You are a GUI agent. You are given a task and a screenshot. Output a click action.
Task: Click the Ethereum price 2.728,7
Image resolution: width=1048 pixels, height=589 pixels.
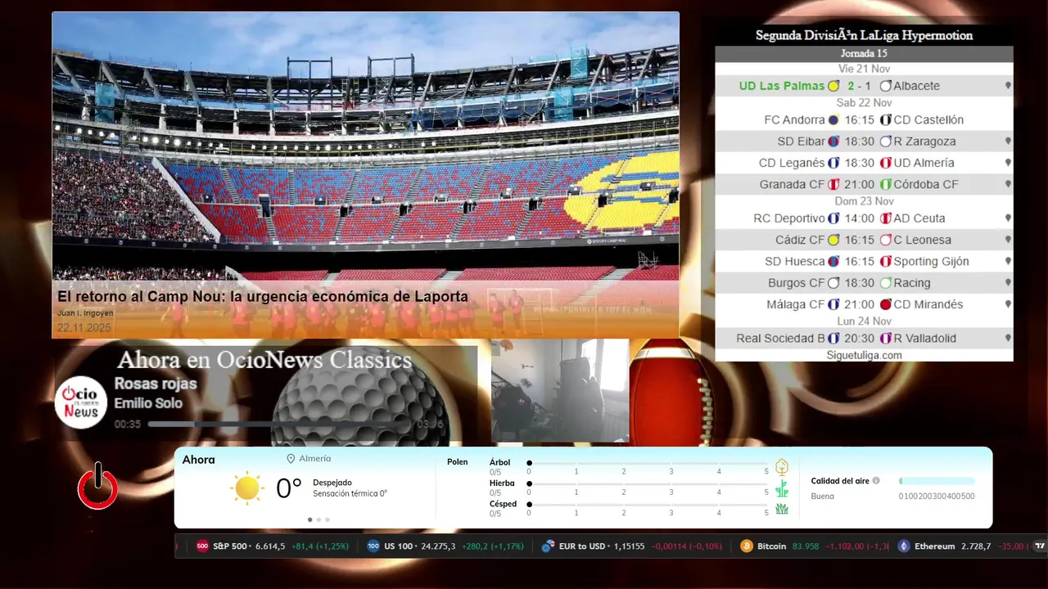[976, 546]
